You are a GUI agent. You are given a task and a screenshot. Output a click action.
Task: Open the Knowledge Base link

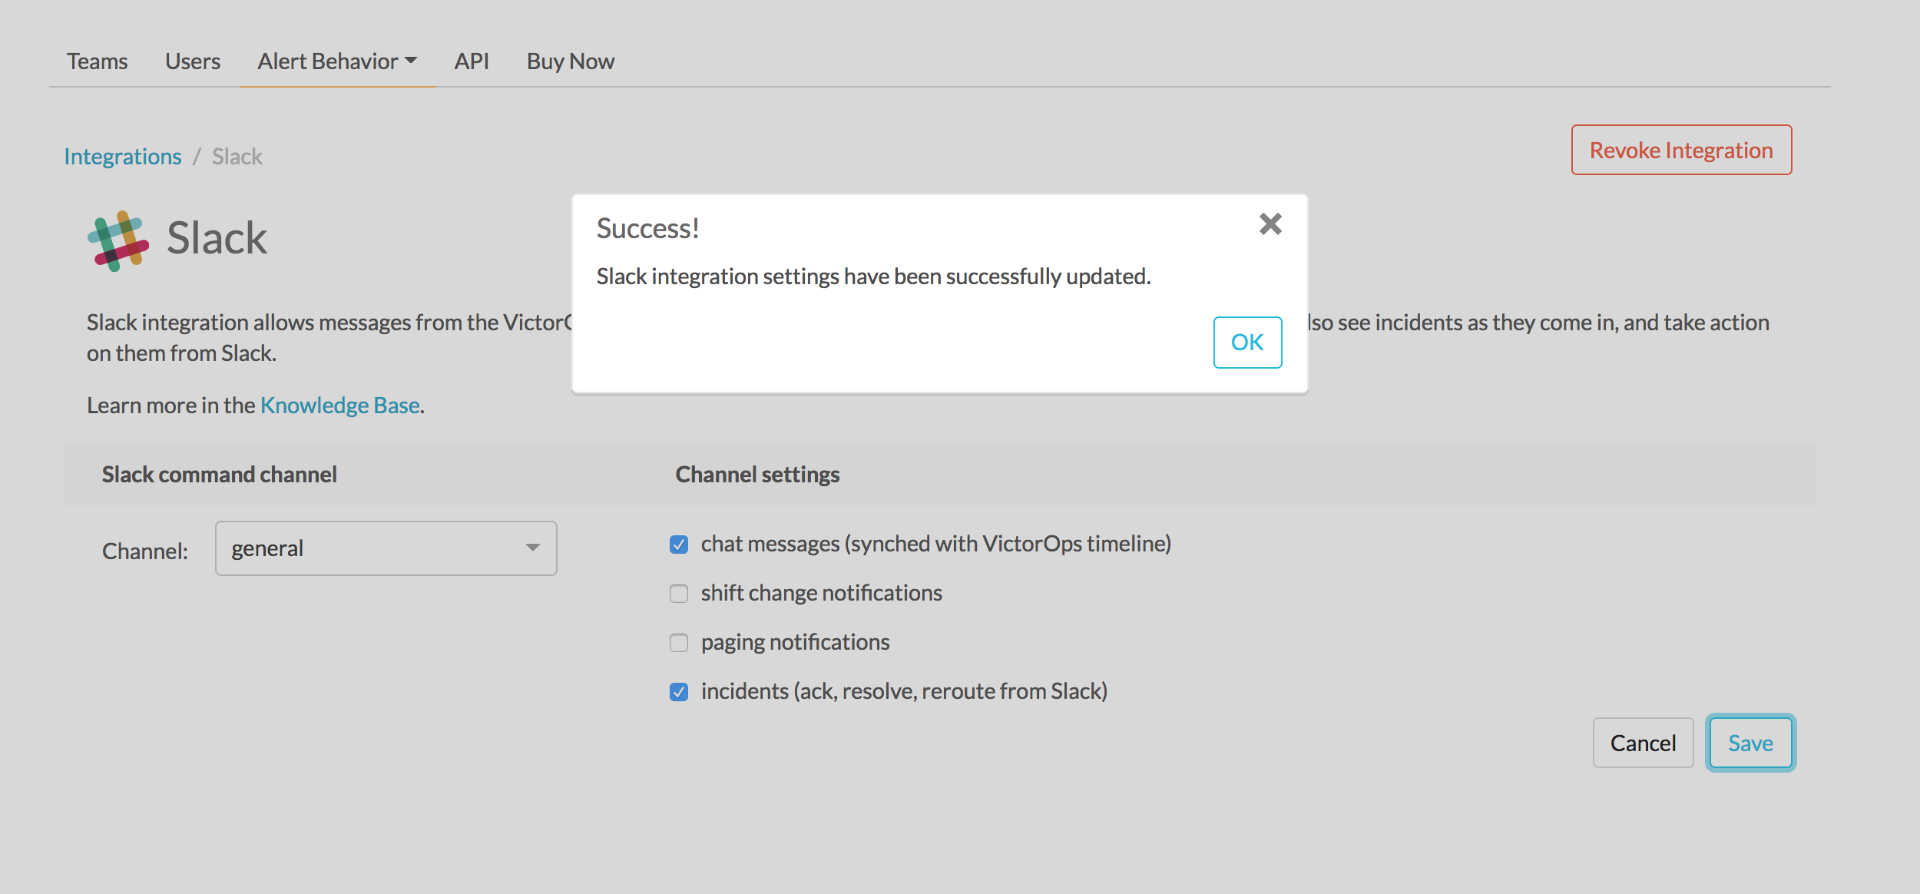340,405
